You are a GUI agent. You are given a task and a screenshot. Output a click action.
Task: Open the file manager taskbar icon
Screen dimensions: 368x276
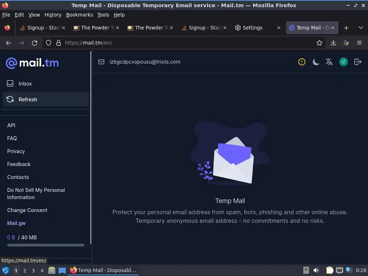pos(52,270)
